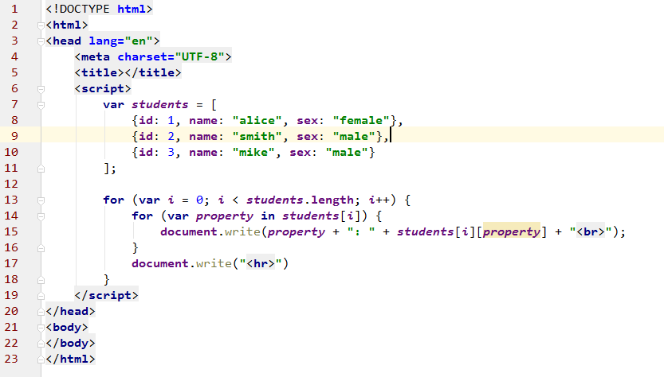Click the fold end marker on line 16
This screenshot has height=377, width=664.
click(41, 248)
